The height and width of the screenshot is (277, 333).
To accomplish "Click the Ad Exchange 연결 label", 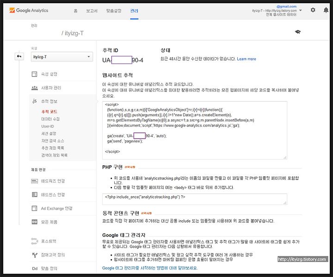I will coord(57,208).
